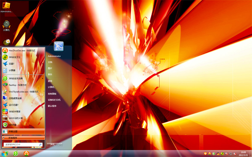Open 迅雷7 in the Start menu
The width and height of the screenshot is (252, 157).
pyautogui.click(x=23, y=64)
